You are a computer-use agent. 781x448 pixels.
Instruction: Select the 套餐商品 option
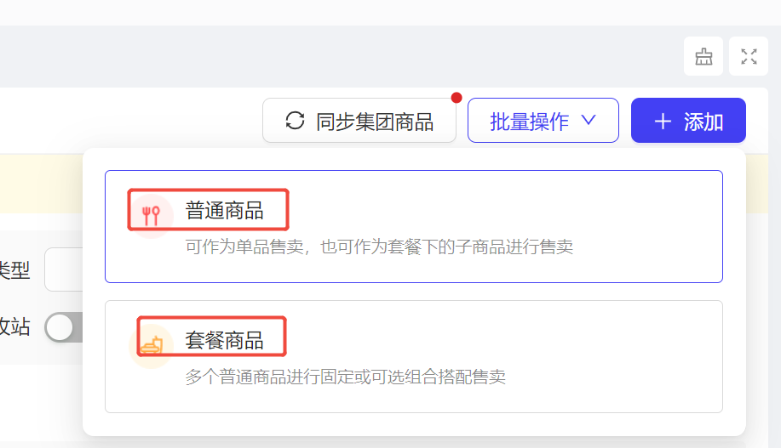[x=413, y=356]
